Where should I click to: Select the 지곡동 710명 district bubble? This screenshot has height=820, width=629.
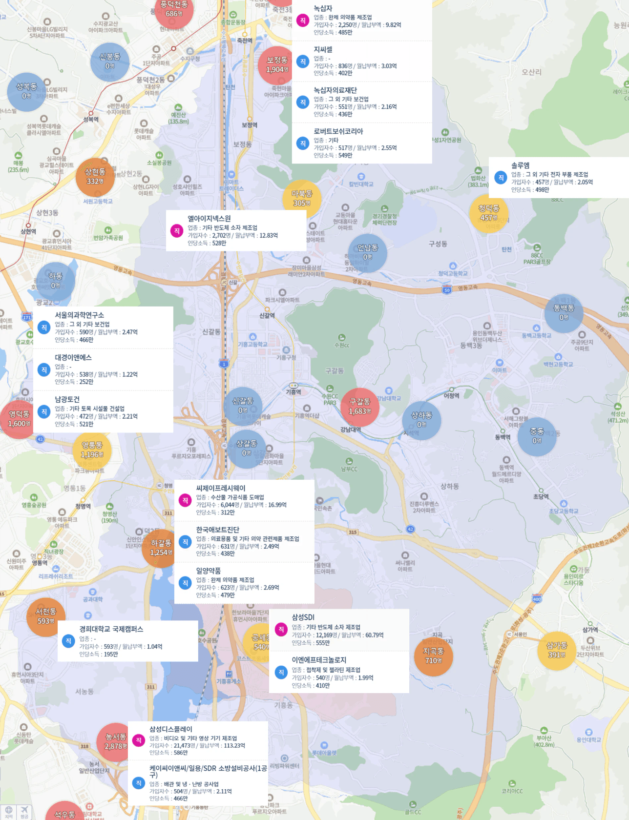(433, 656)
